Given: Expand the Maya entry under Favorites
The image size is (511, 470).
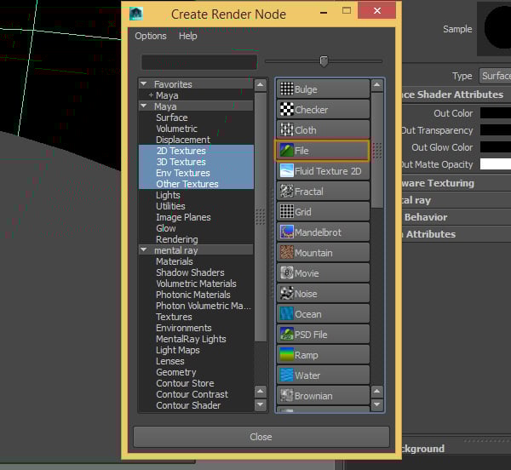Looking at the screenshot, I should coord(151,95).
